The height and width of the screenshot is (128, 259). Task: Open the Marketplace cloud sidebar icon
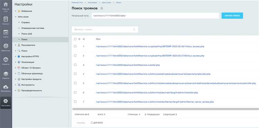click(6, 87)
